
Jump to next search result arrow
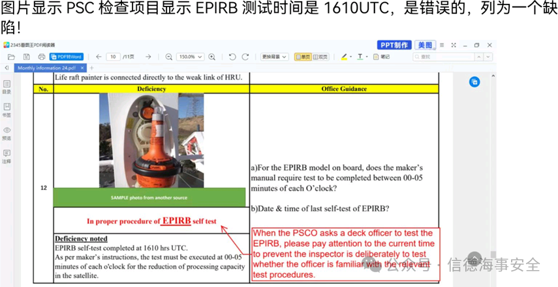coord(488,57)
